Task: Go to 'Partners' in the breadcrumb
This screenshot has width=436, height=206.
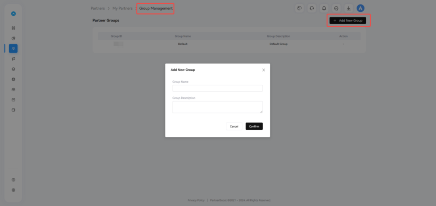Action: [98, 8]
